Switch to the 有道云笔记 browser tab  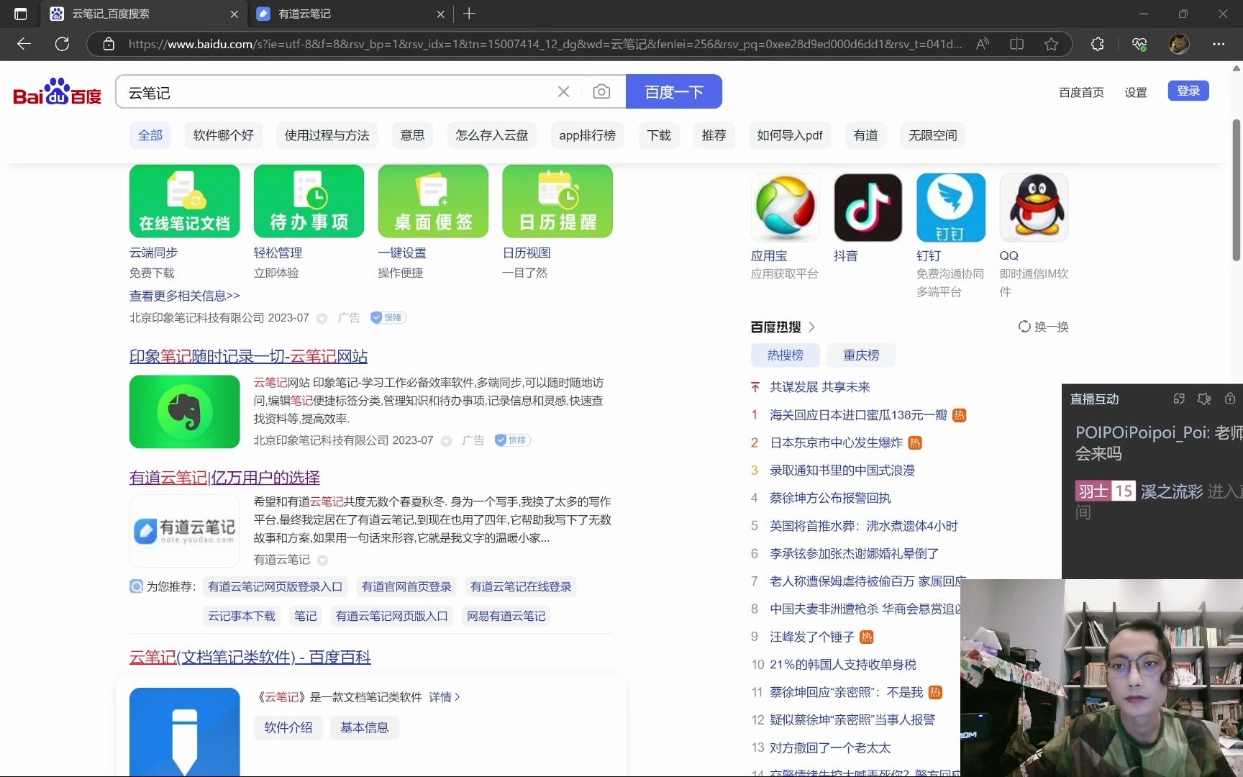(351, 14)
